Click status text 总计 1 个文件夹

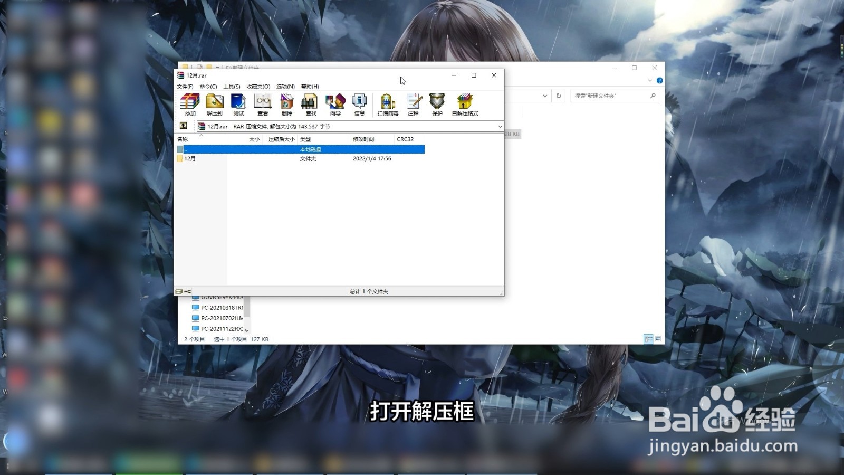click(x=369, y=291)
